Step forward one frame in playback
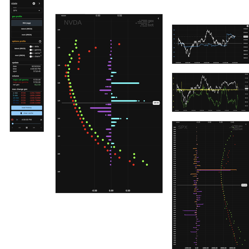 [x=41, y=128]
